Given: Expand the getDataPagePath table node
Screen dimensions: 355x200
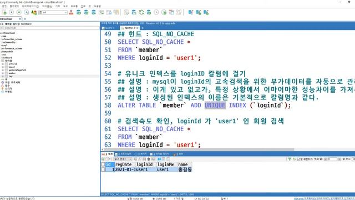Looking at the screenshot, I should tap(3, 70).
